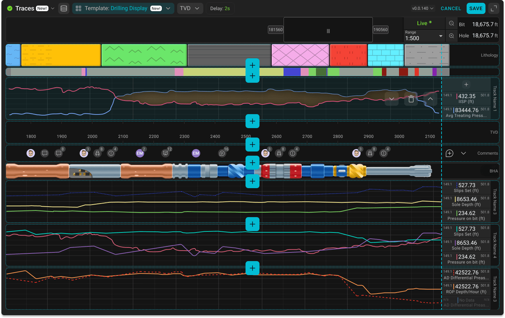This screenshot has height=318, width=505.
Task: Open the chart comment with badge 12
Action: click(x=166, y=153)
